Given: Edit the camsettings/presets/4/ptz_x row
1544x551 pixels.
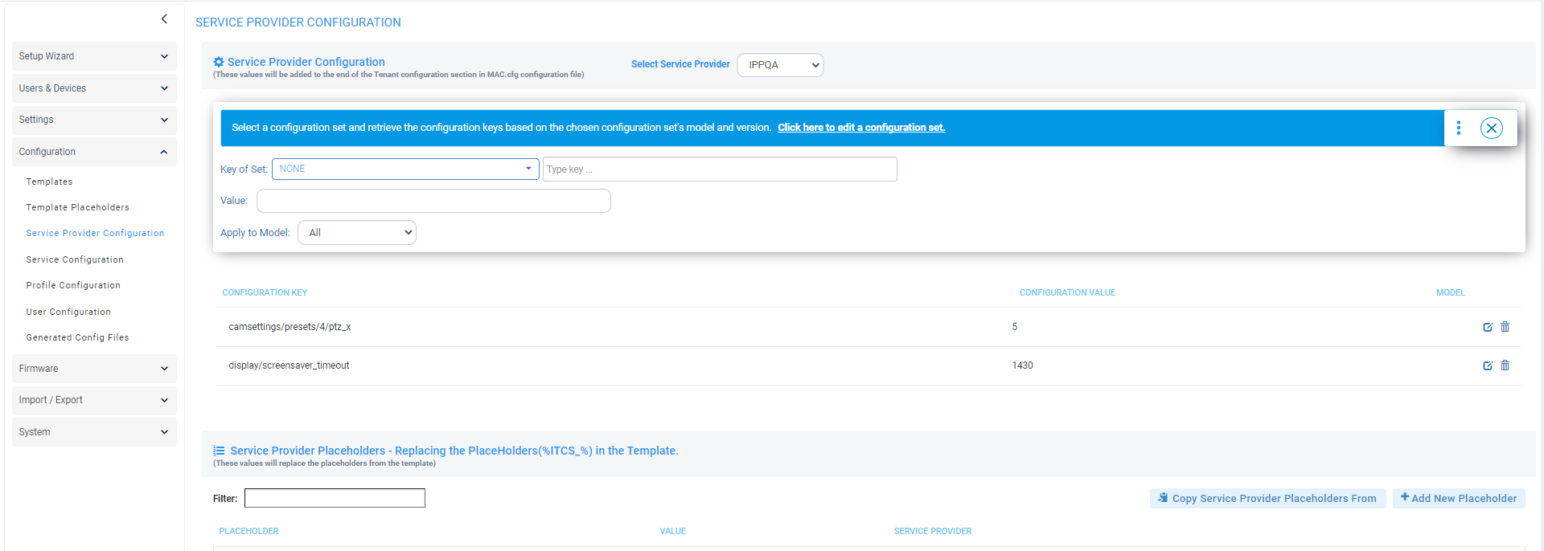Looking at the screenshot, I should pyautogui.click(x=1488, y=327).
